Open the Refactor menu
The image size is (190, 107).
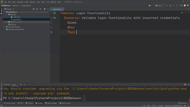pyautogui.click(x=33, y=2)
